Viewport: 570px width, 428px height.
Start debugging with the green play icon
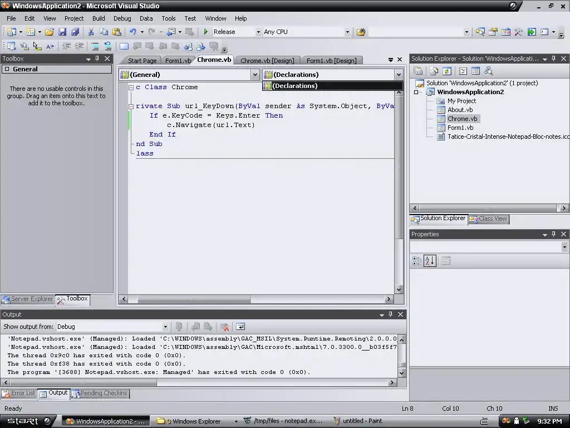[x=206, y=32]
